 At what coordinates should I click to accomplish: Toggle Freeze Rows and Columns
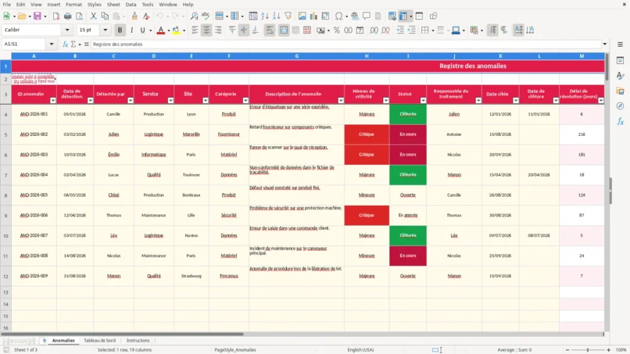(403, 16)
